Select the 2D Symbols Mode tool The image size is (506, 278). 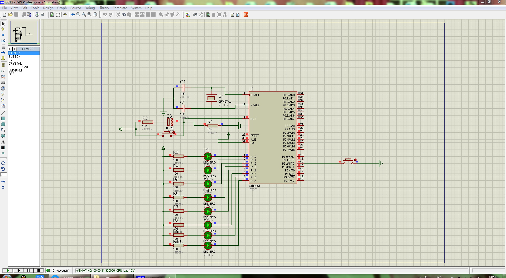[3, 147]
